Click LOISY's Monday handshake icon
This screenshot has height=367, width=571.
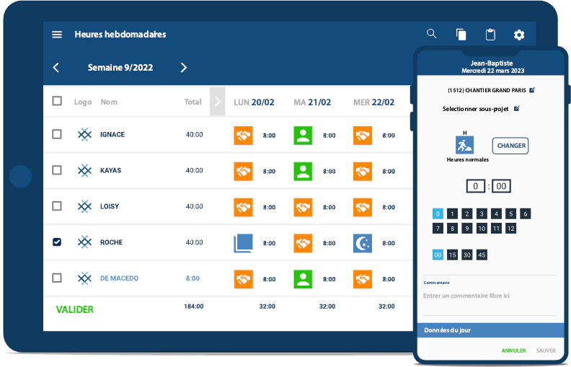(243, 207)
